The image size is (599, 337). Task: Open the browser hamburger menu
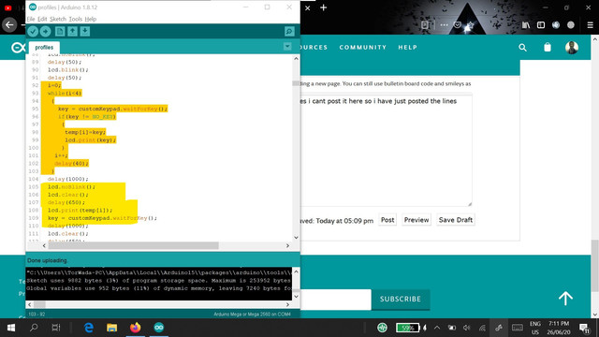coord(590,25)
